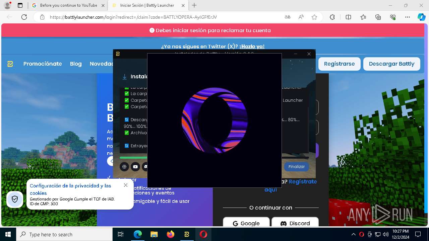Open Firefox from the taskbar
Viewport: 429px width, 241px height.
[x=170, y=234]
